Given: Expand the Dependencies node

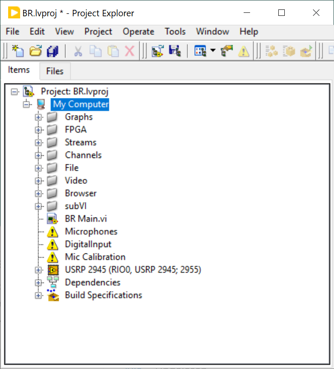Looking at the screenshot, I should coord(39,283).
